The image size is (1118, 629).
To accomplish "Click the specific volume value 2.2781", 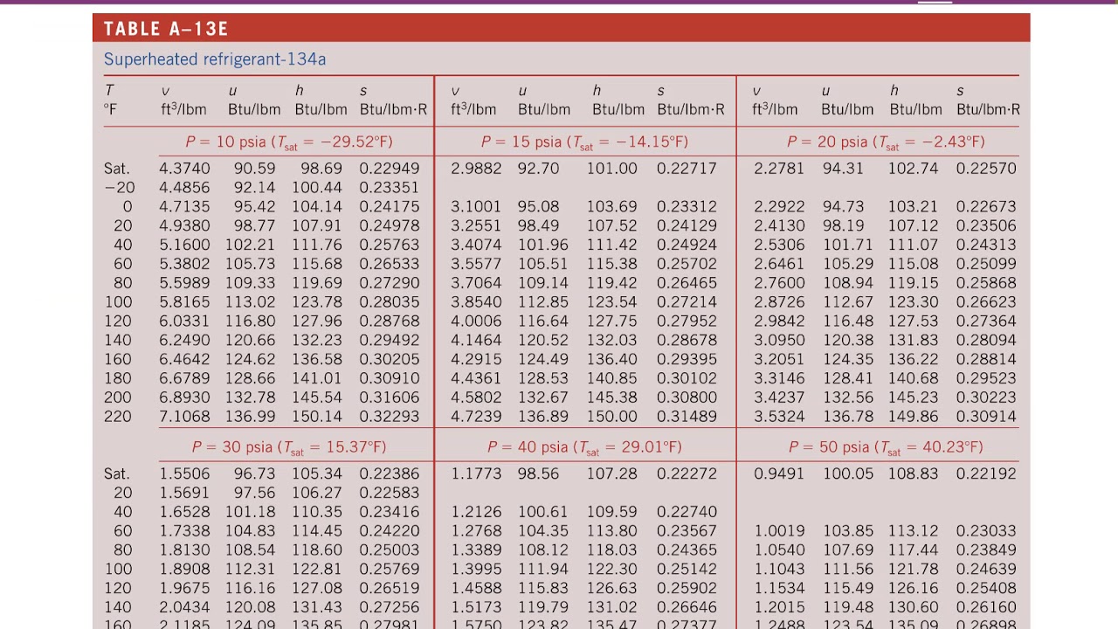I will coord(779,168).
